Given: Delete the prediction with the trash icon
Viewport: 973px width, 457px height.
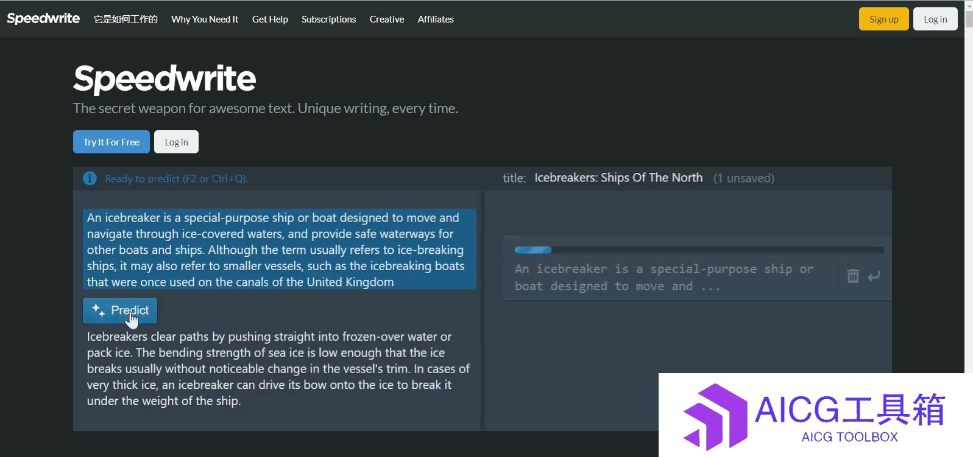Looking at the screenshot, I should (853, 276).
